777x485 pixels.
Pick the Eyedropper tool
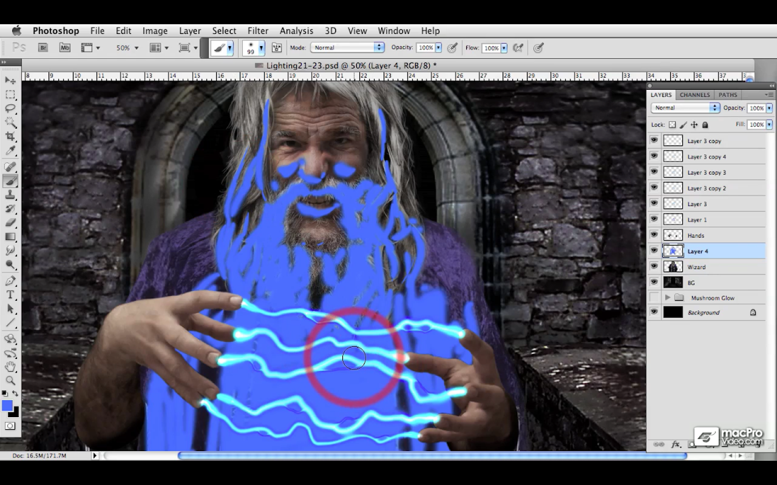coord(10,151)
